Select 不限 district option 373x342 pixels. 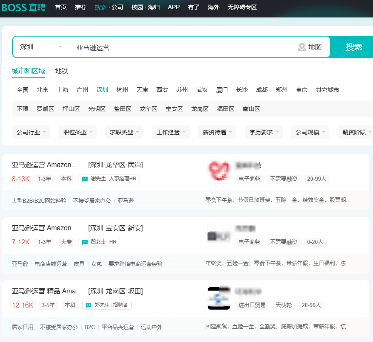[22, 109]
